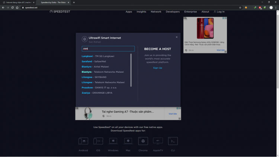Viewport: 279px width, 157px height.
Task: Select Lilongwe - SKYBAND server
Action: (94, 77)
